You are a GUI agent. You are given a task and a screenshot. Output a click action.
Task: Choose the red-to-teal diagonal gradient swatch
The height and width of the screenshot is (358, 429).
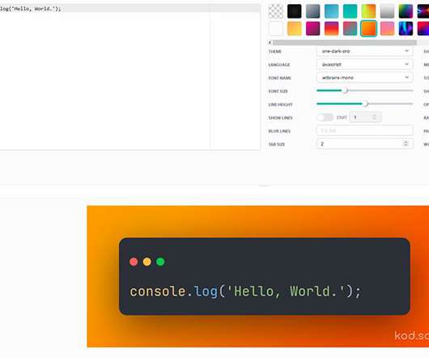(350, 28)
